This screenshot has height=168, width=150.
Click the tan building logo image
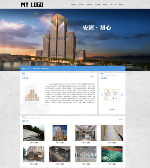(32, 95)
